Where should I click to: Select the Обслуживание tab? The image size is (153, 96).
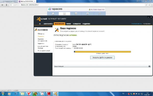(x=59, y=24)
